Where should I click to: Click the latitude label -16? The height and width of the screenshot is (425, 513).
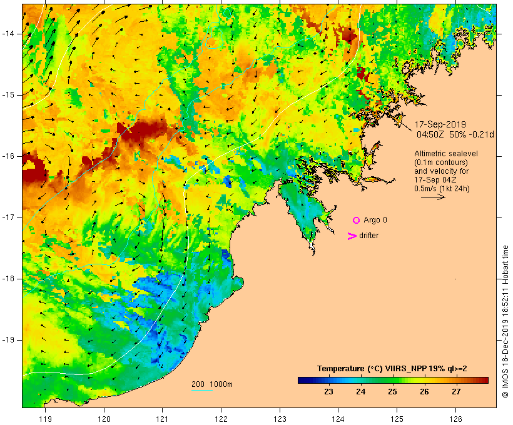click(x=8, y=156)
